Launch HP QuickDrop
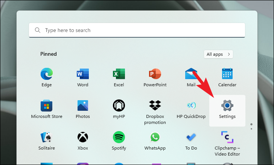The image size is (274, 165). pos(191,105)
